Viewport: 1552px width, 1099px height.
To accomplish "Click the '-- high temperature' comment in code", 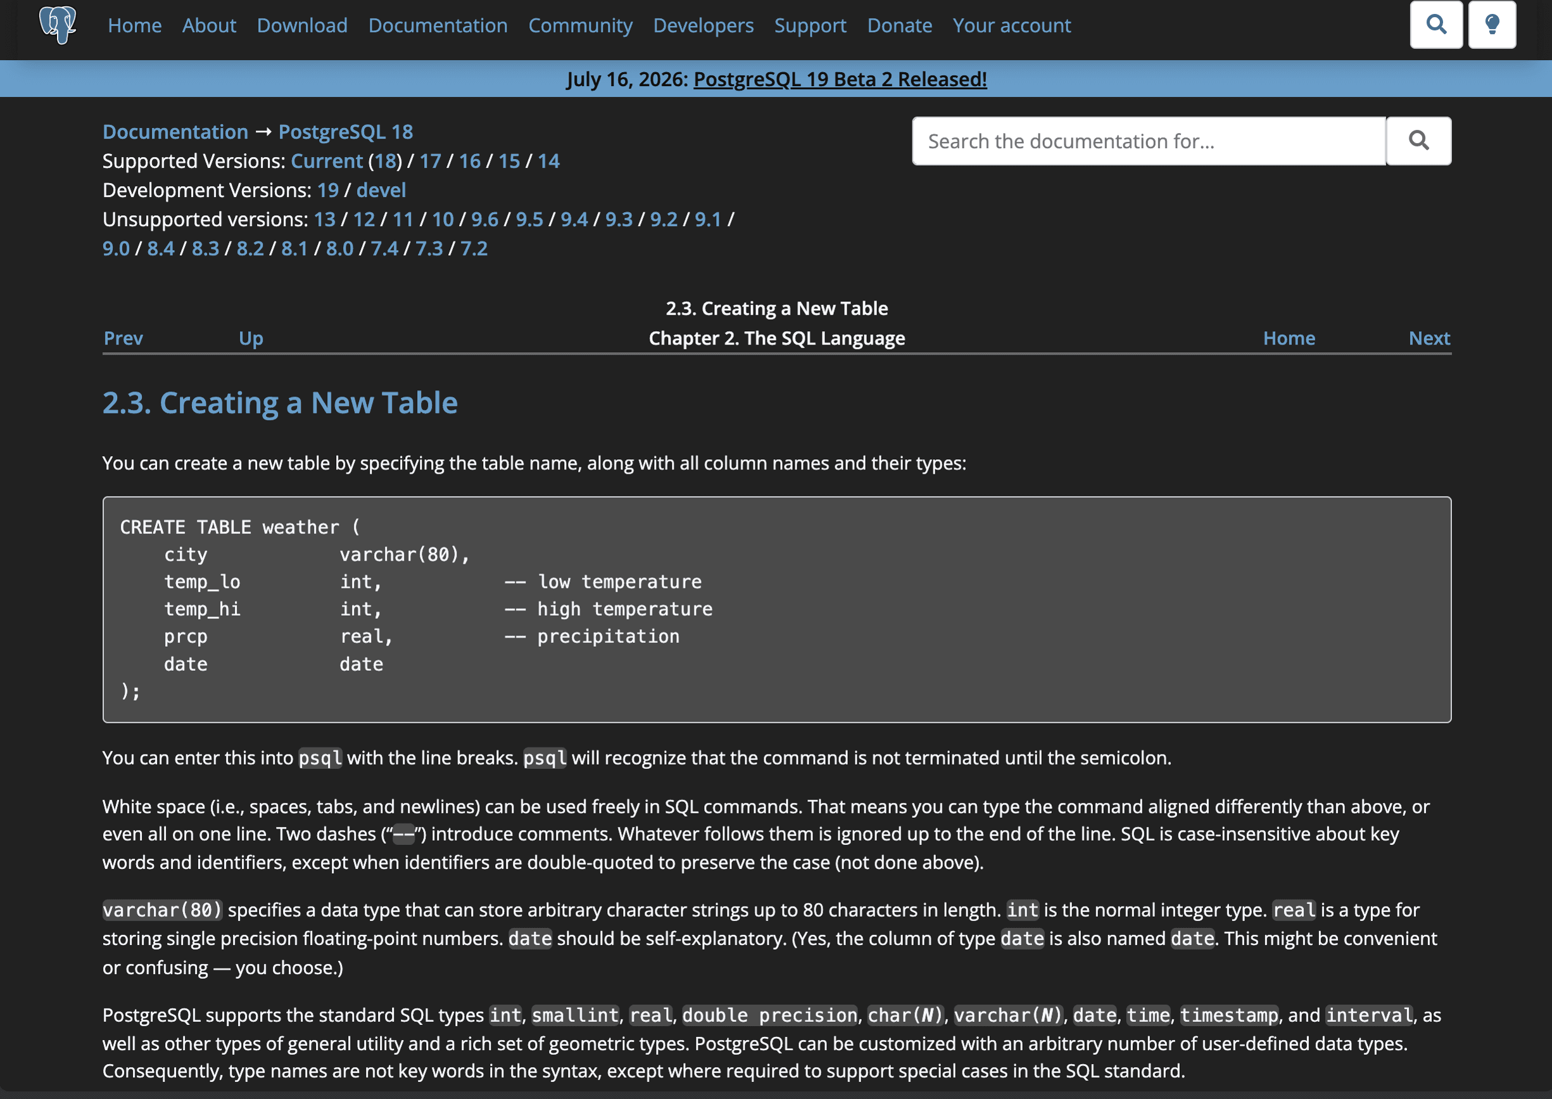I will click(x=609, y=609).
